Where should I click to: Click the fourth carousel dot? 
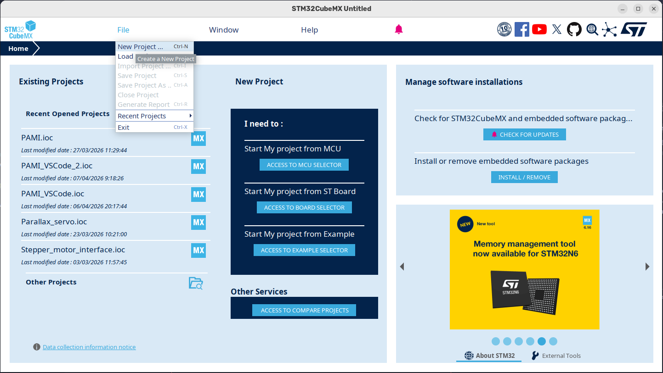(530, 341)
